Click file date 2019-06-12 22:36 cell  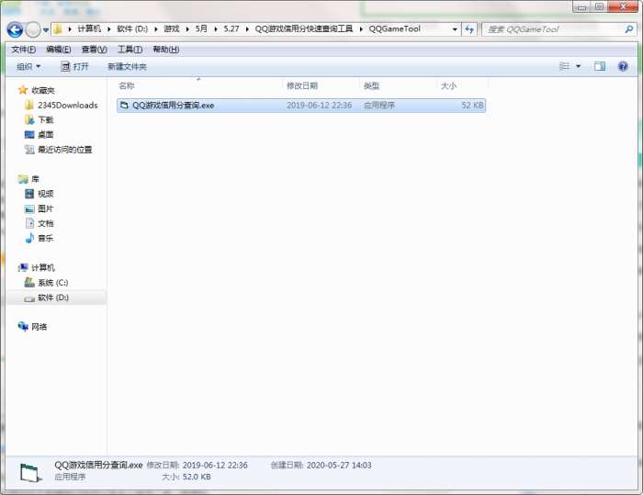pyautogui.click(x=319, y=106)
